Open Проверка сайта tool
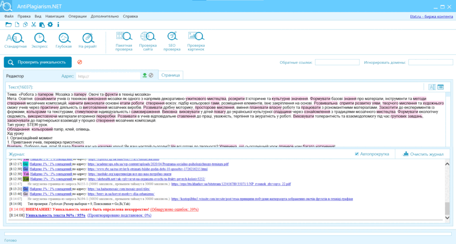This screenshot has width=456, height=244. (148, 41)
